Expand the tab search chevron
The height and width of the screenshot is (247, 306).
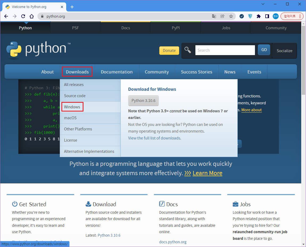[x=263, y=4]
